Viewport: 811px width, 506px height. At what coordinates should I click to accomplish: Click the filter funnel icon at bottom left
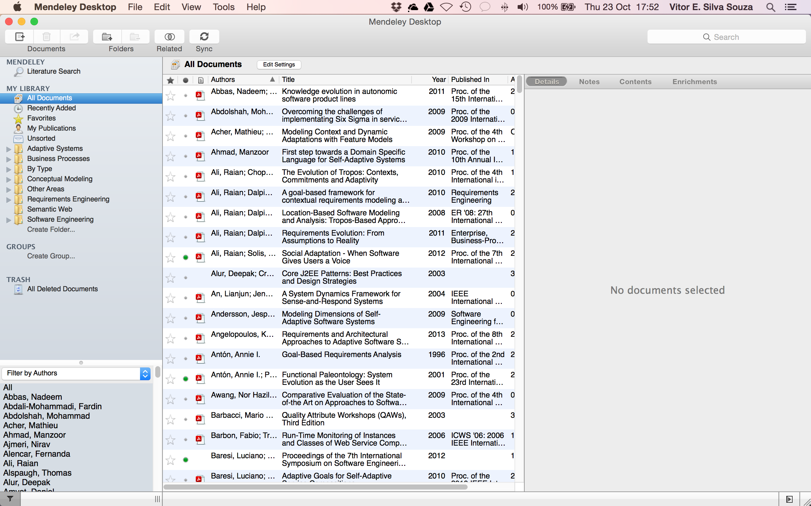point(10,499)
